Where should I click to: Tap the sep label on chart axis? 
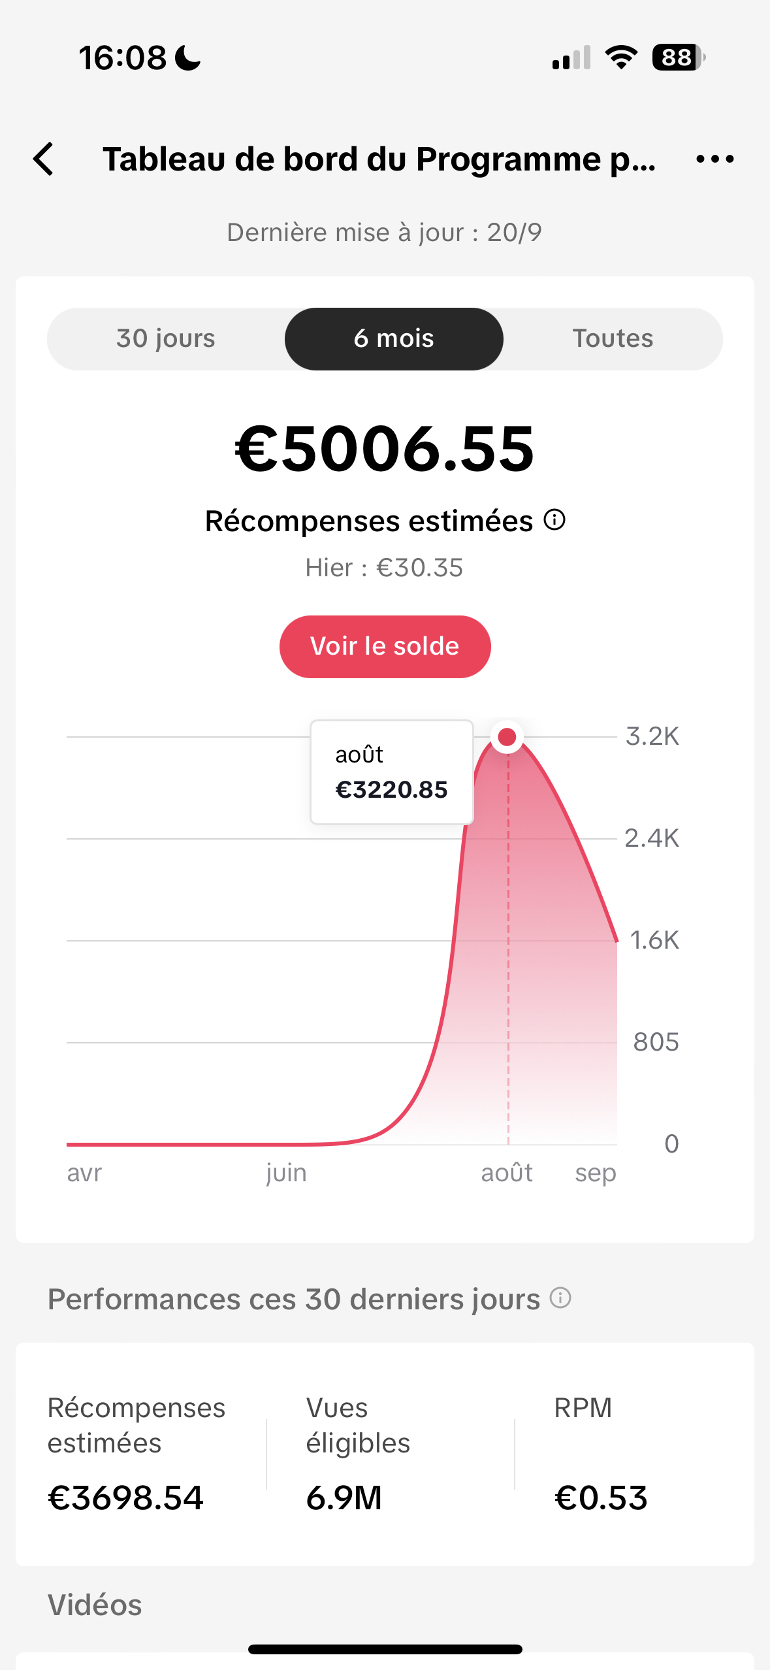[x=595, y=1173]
